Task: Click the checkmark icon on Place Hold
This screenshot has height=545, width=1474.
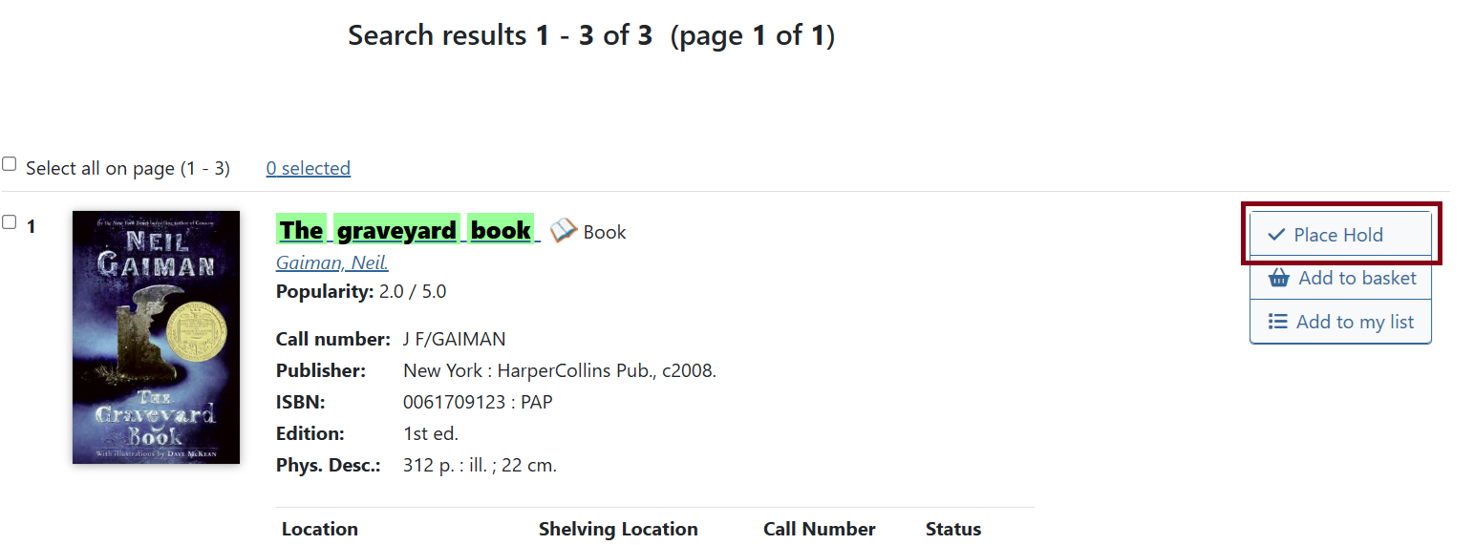Action: pos(1276,235)
